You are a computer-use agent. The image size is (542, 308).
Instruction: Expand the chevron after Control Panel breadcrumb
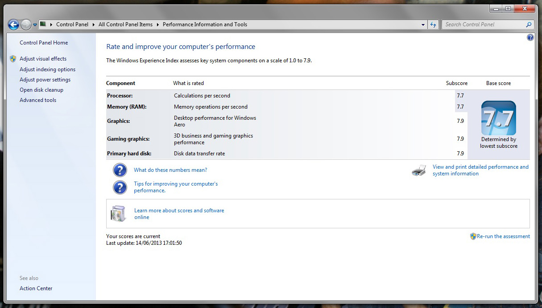[94, 24]
